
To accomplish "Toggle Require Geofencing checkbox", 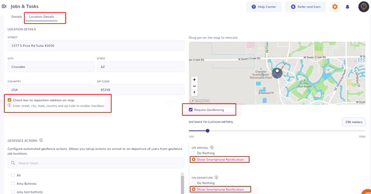I will click(x=191, y=110).
